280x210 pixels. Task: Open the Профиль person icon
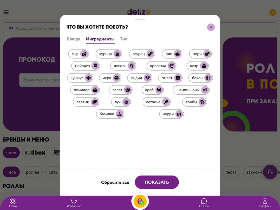click(x=265, y=201)
